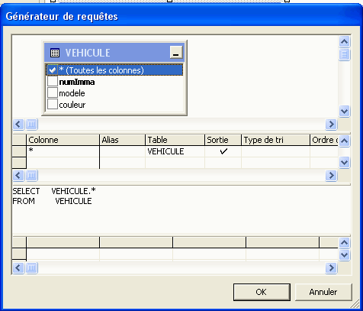Click the Colonne cell containing the asterisk
The width and height of the screenshot is (363, 311).
click(x=63, y=151)
